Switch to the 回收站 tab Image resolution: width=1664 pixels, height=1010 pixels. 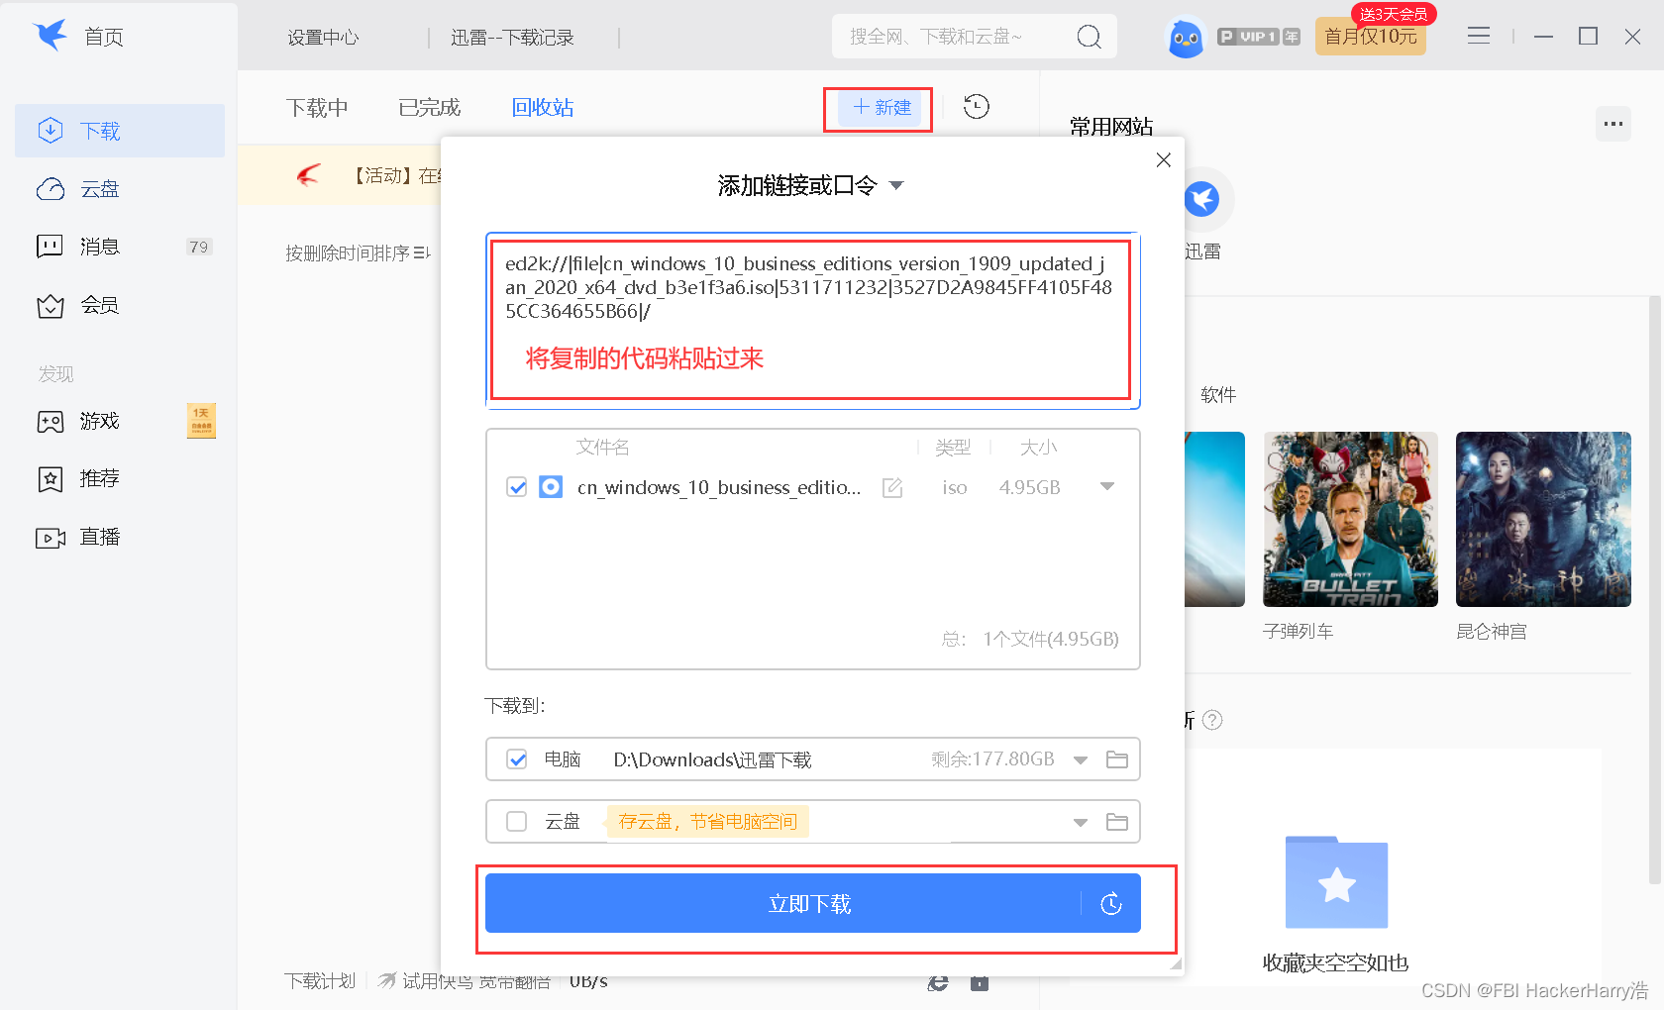pos(543,107)
